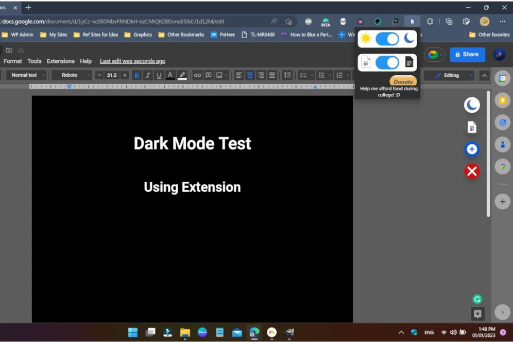This screenshot has width=513, height=342.
Task: Click the font size field 31.5
Action: (112, 75)
